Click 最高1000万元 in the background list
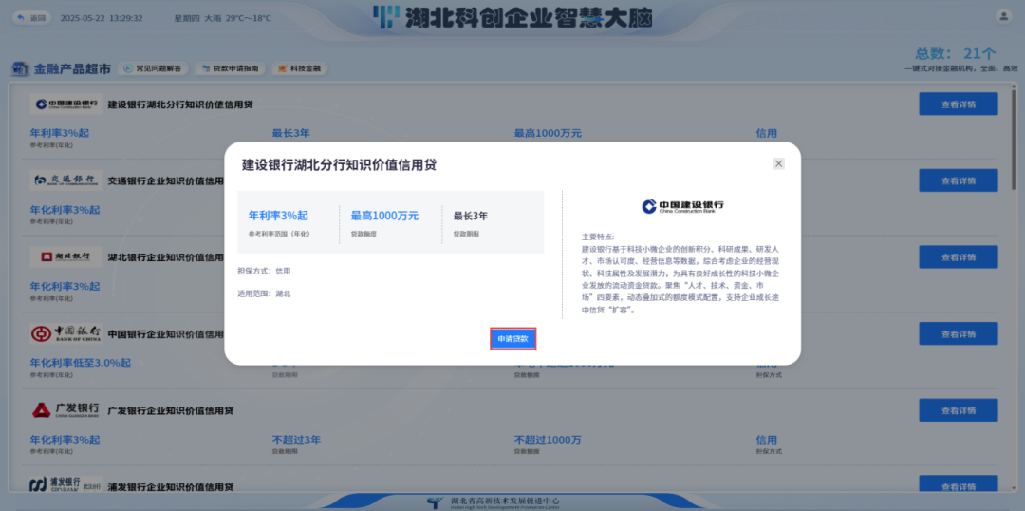This screenshot has width=1025, height=511. pos(548,134)
